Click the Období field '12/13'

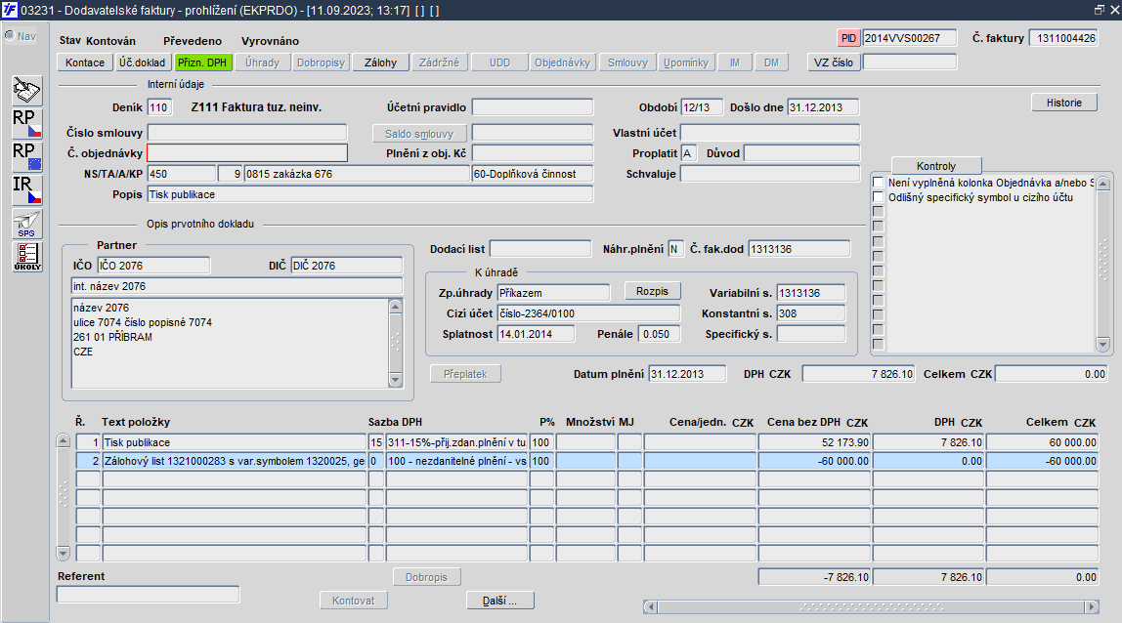point(702,107)
